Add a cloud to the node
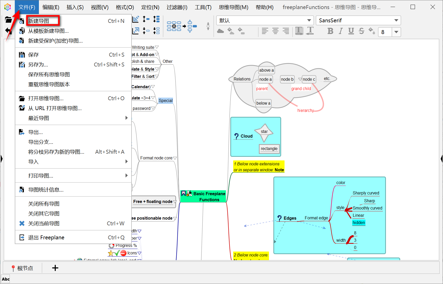Image resolution: width=443 pixels, height=284 pixels. coord(220,31)
